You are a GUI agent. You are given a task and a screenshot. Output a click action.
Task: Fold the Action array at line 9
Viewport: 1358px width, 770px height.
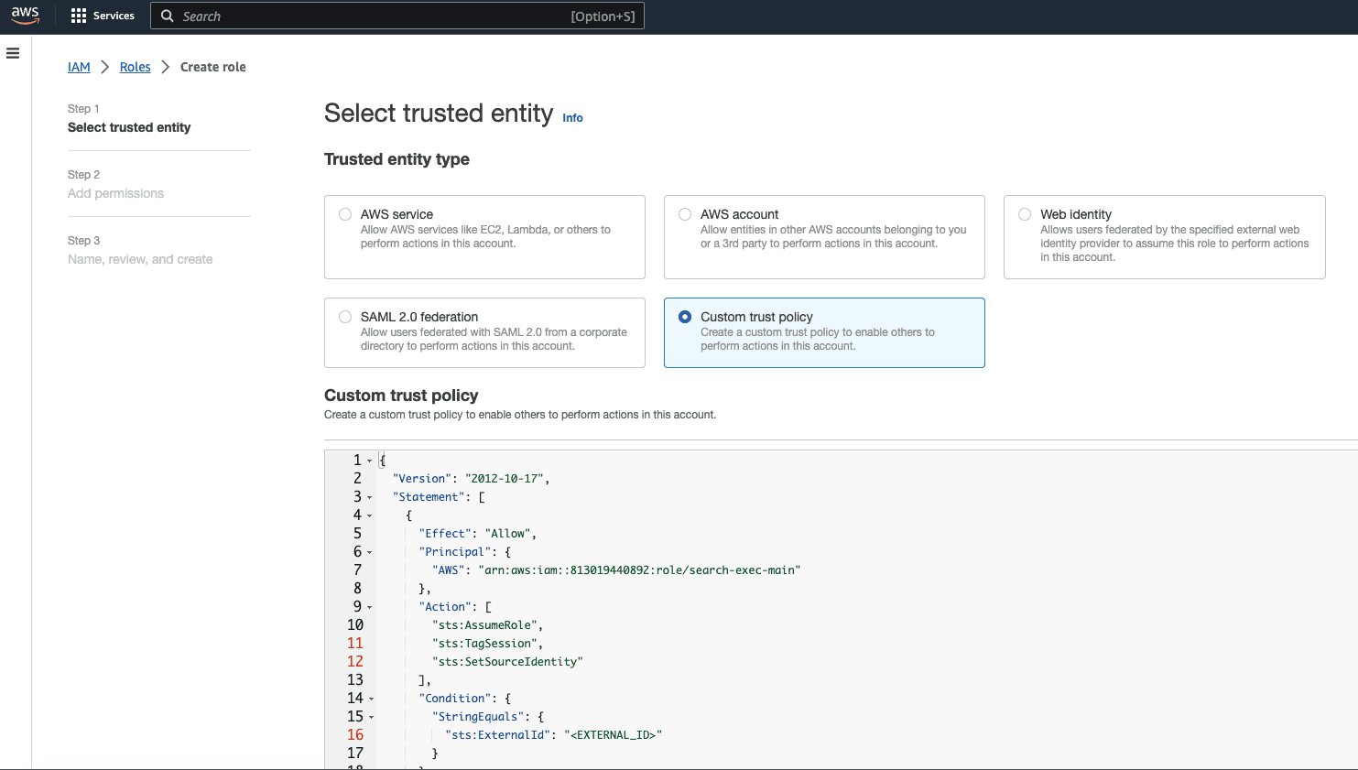click(370, 608)
